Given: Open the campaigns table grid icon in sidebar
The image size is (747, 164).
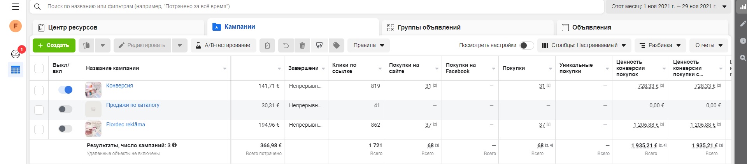Looking at the screenshot, I should pos(16,70).
